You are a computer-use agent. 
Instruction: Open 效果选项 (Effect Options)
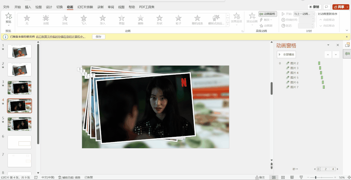(x=236, y=19)
